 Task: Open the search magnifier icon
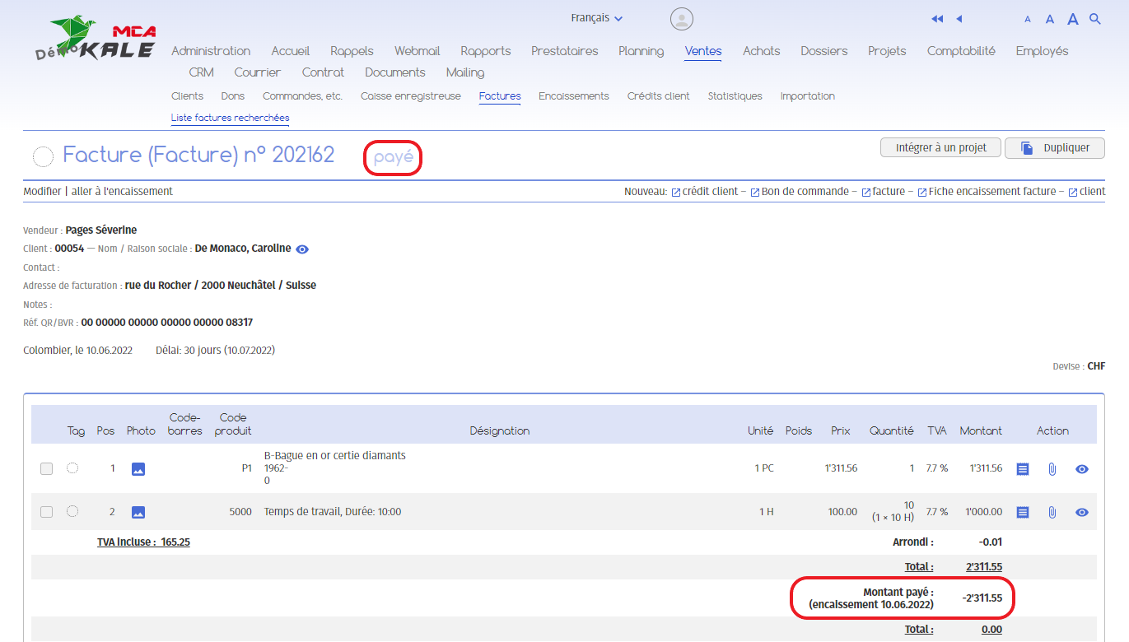point(1095,19)
